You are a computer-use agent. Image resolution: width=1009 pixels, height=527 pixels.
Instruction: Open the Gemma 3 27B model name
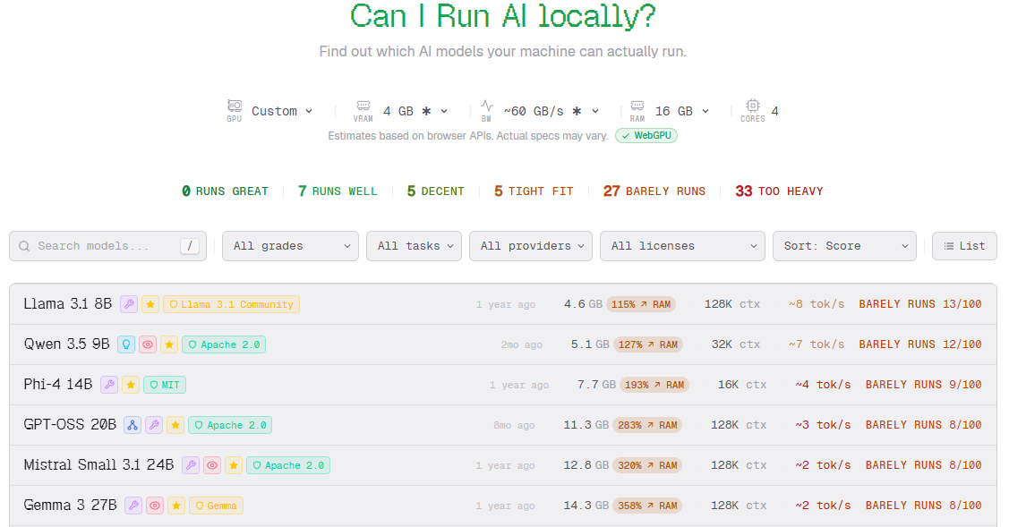pos(70,506)
